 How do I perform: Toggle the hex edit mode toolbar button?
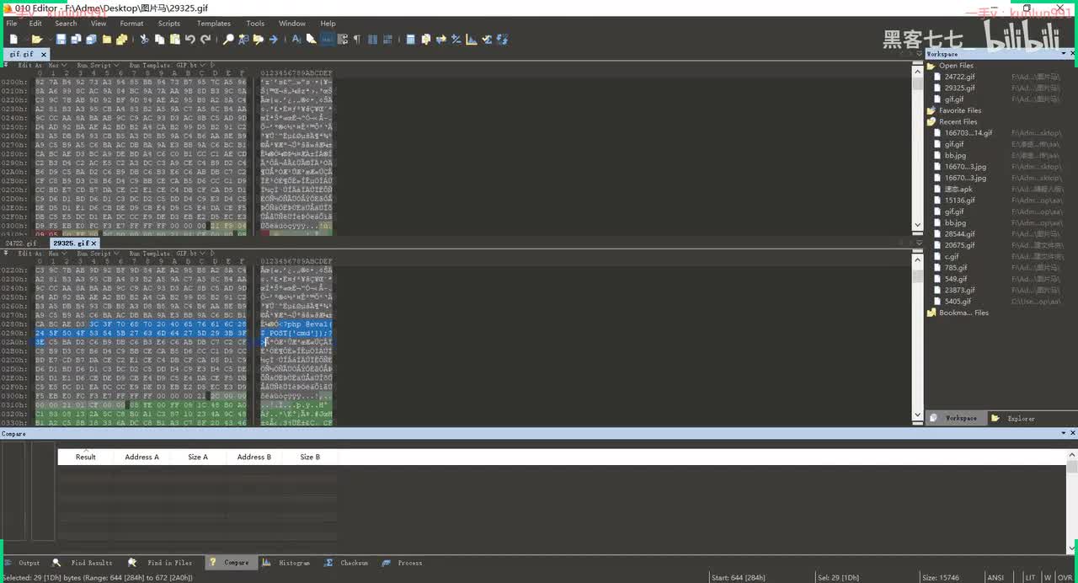(x=327, y=39)
